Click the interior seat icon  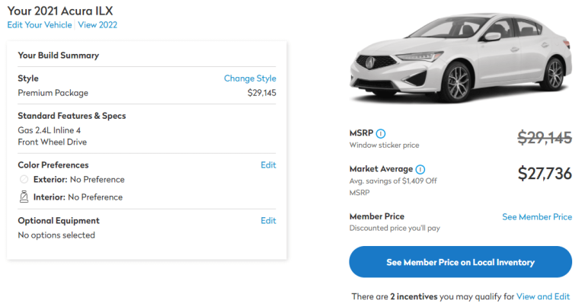[24, 197]
